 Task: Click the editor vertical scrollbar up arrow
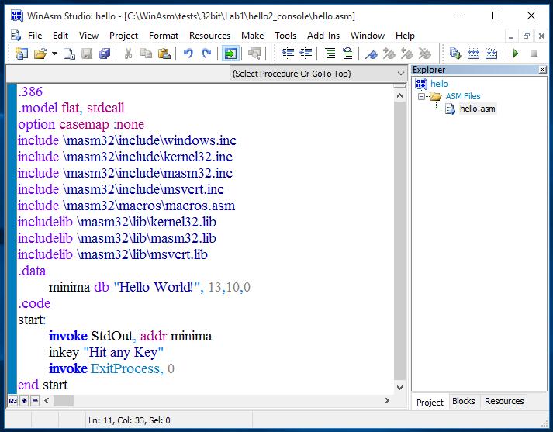click(x=399, y=95)
